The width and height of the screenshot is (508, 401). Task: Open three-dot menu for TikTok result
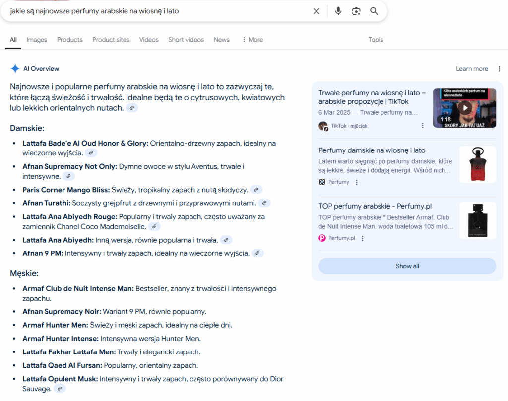tap(423, 126)
